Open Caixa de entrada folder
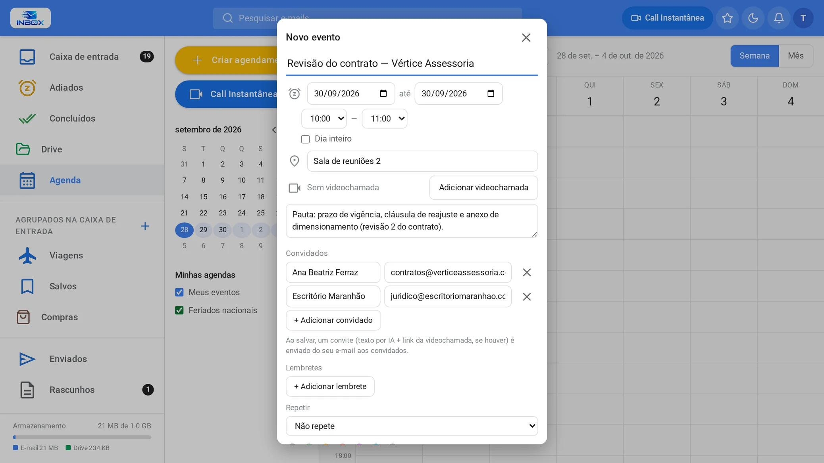Image resolution: width=824 pixels, height=463 pixels. [x=82, y=57]
